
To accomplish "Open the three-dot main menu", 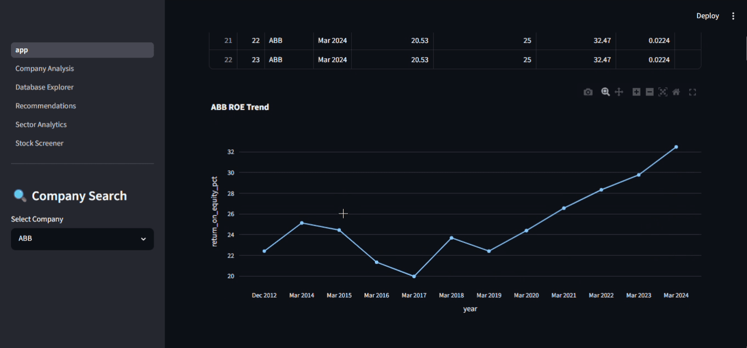I will (x=733, y=16).
